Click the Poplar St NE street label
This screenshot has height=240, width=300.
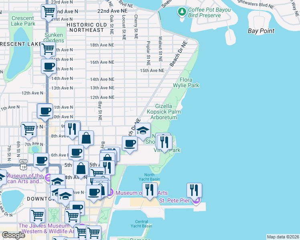click(148, 53)
